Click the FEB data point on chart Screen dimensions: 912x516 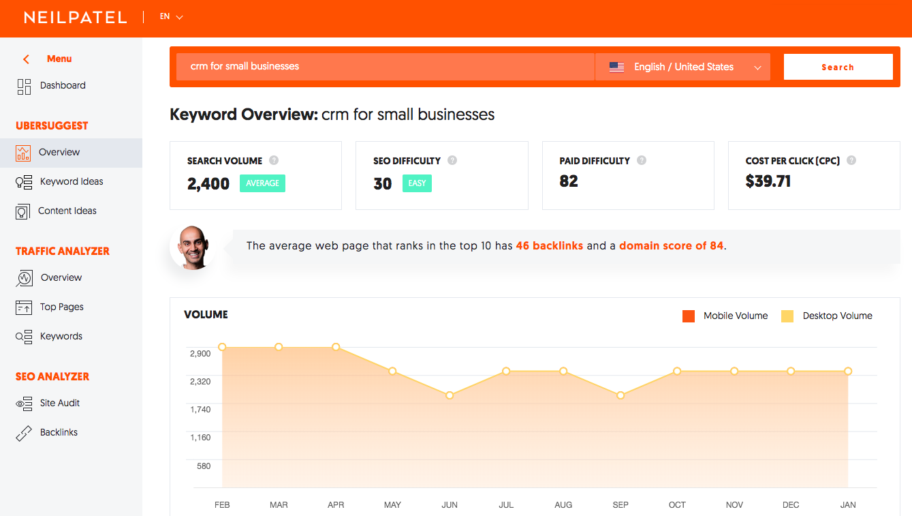click(222, 347)
